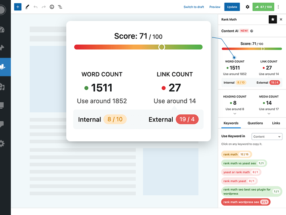
Task: Undo the last change
Action: [35, 7]
